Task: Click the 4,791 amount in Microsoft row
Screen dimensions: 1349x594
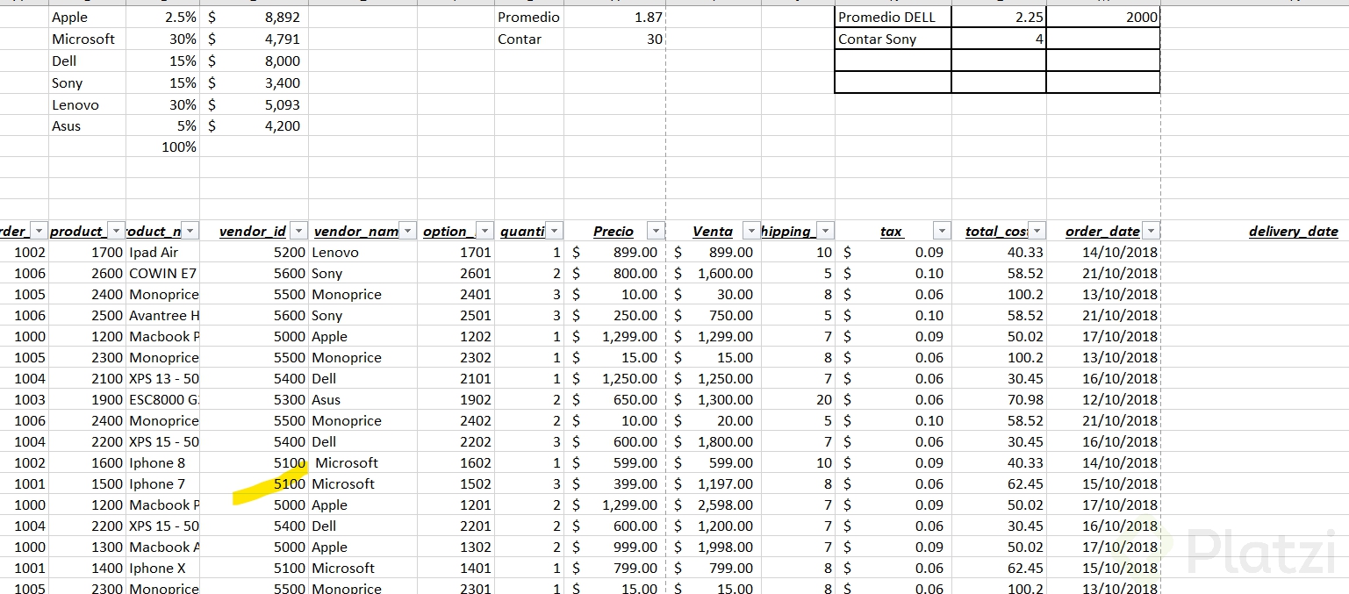Action: click(x=254, y=39)
